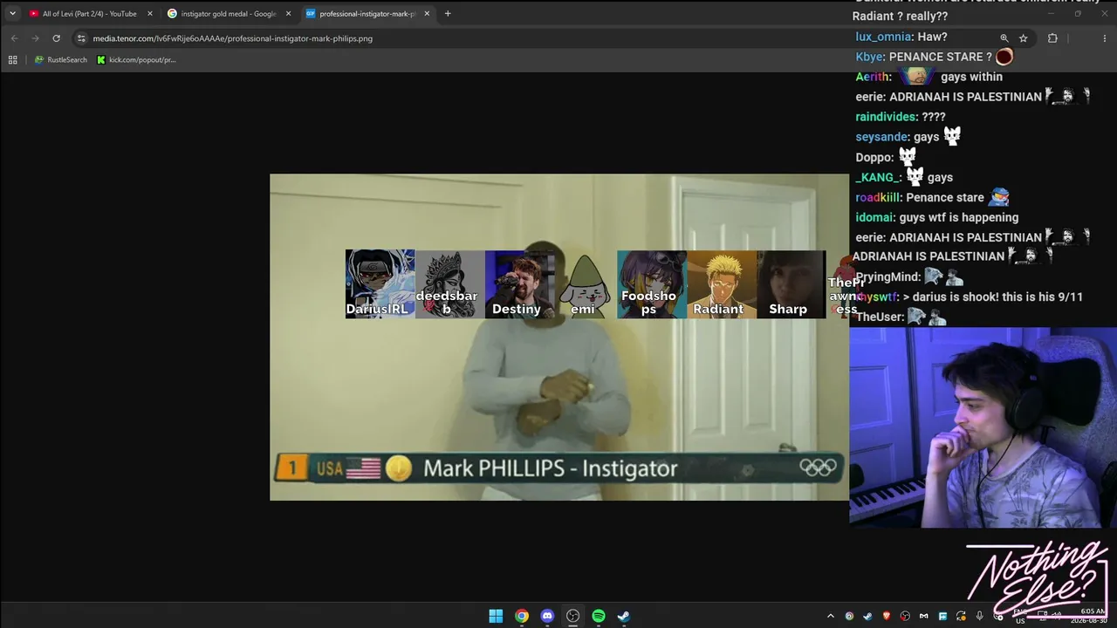
Task: Open Spotify from the taskbar
Action: click(x=599, y=616)
